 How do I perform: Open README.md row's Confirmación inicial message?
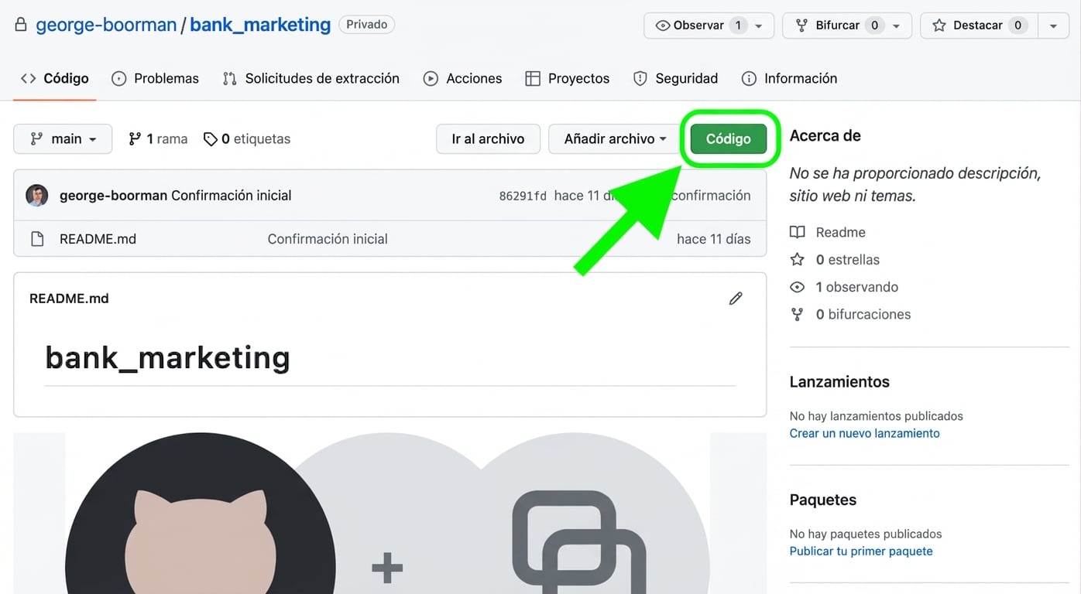click(328, 239)
